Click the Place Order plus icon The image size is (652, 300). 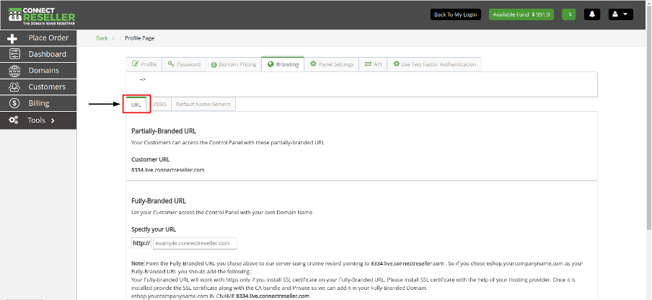pyautogui.click(x=12, y=39)
